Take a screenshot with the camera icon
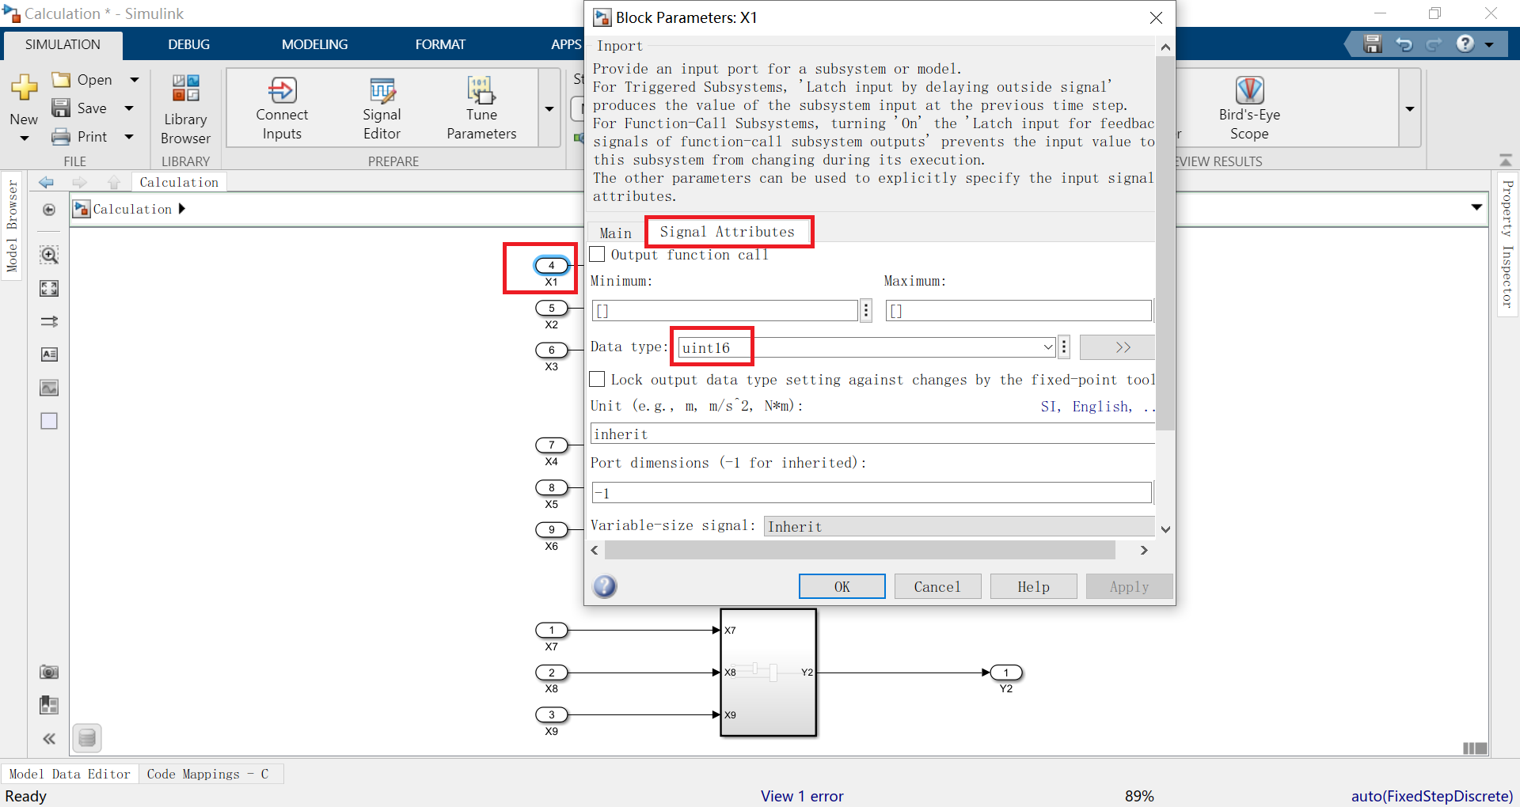The width and height of the screenshot is (1520, 807). coord(49,672)
